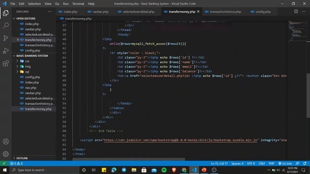Open editor more actions menu
310x174 pixels.
(x=304, y=12)
